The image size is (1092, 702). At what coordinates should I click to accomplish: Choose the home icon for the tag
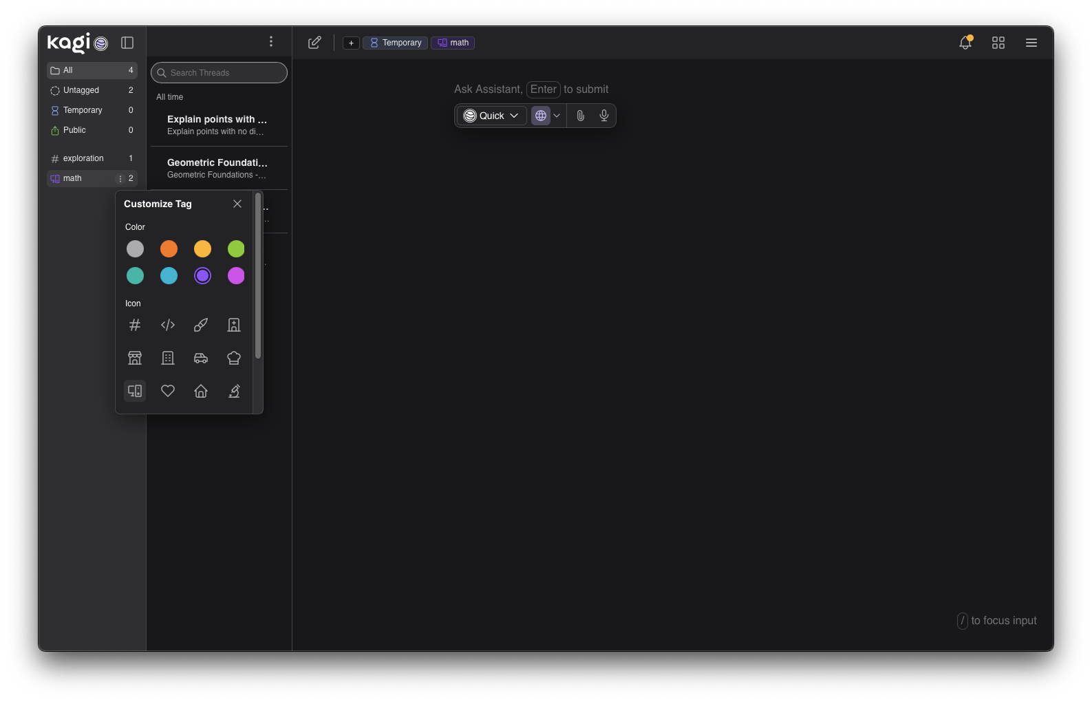(201, 391)
